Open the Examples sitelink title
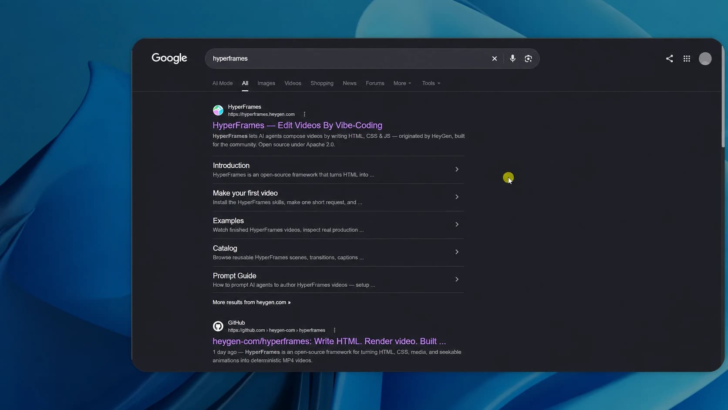The width and height of the screenshot is (728, 410). (x=228, y=221)
